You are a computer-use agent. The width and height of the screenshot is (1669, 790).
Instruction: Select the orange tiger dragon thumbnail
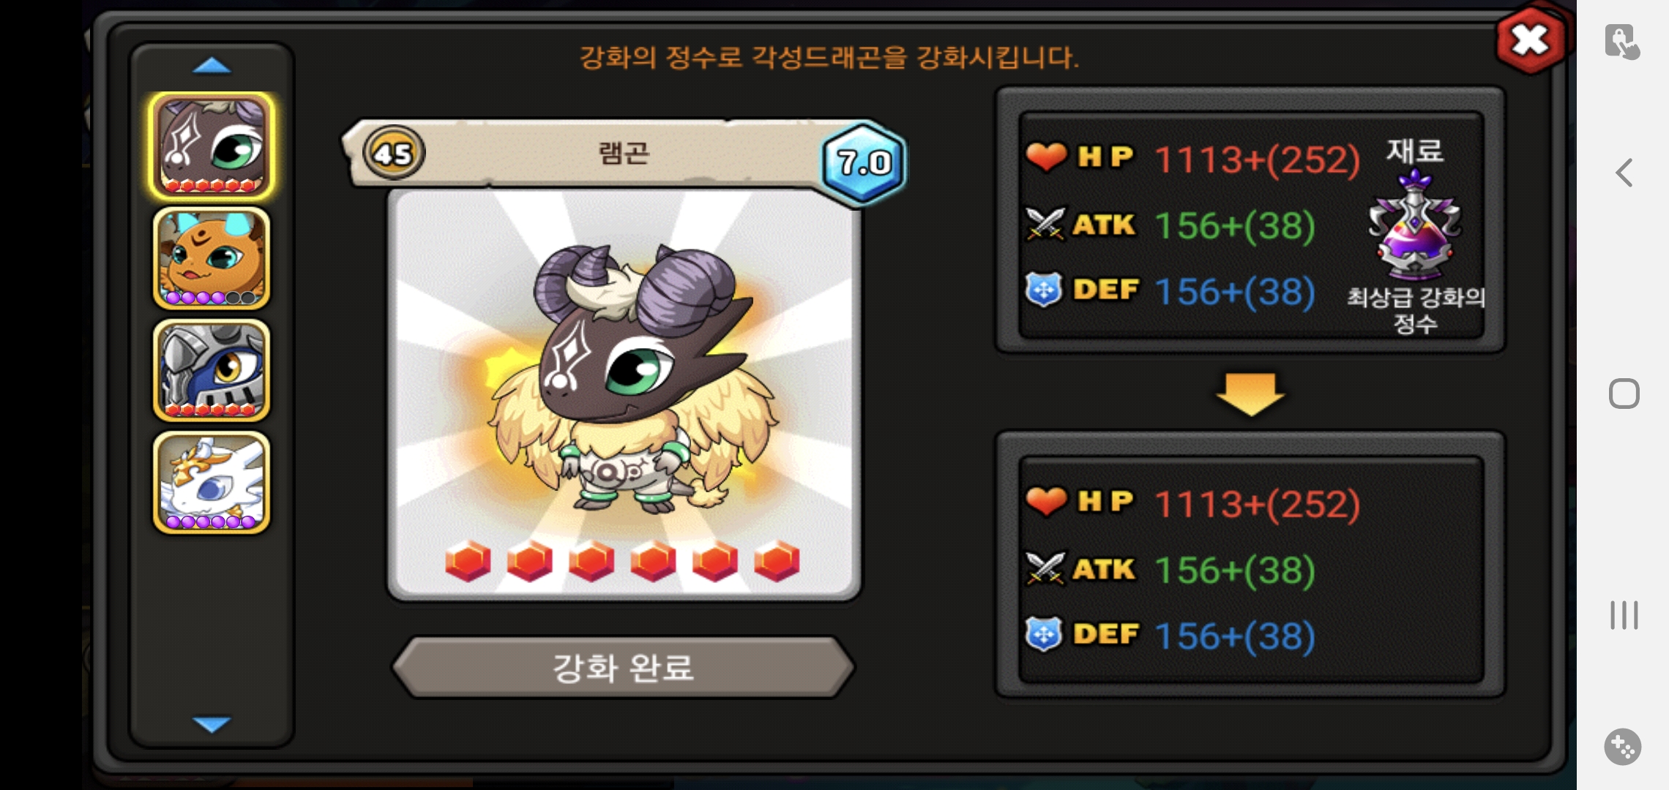(211, 258)
